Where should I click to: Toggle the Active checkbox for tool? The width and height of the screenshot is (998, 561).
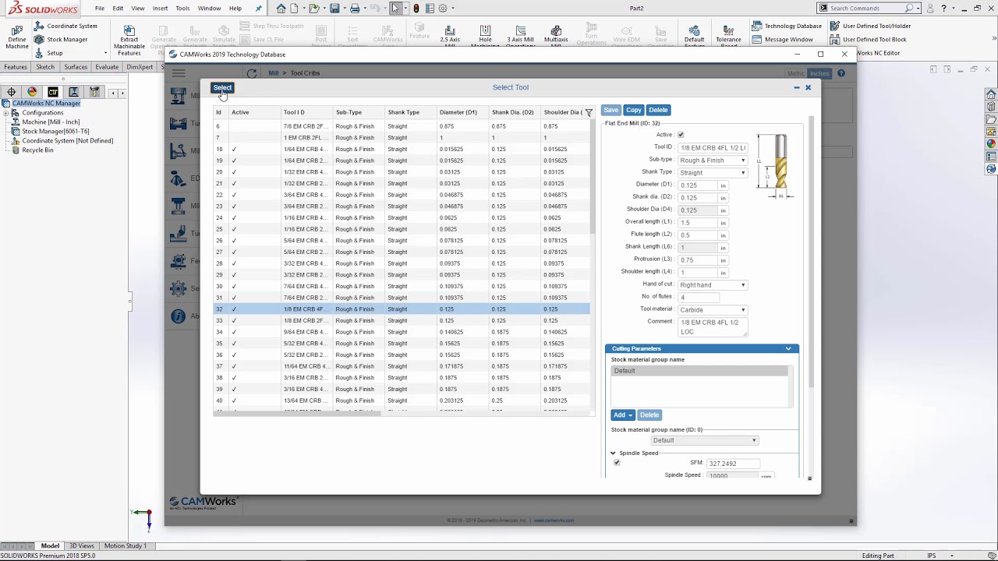681,135
